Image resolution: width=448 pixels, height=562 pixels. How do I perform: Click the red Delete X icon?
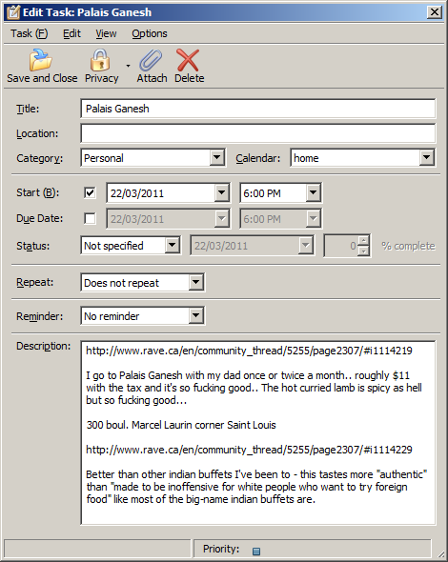pos(188,60)
